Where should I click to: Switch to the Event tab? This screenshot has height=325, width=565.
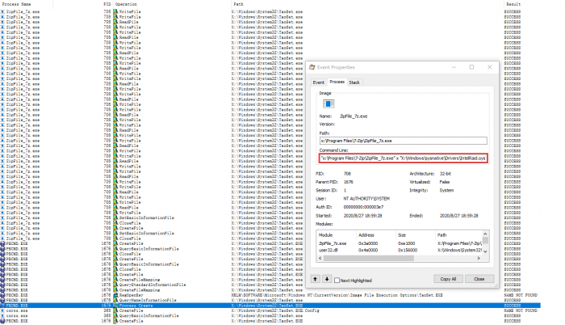tap(318, 82)
